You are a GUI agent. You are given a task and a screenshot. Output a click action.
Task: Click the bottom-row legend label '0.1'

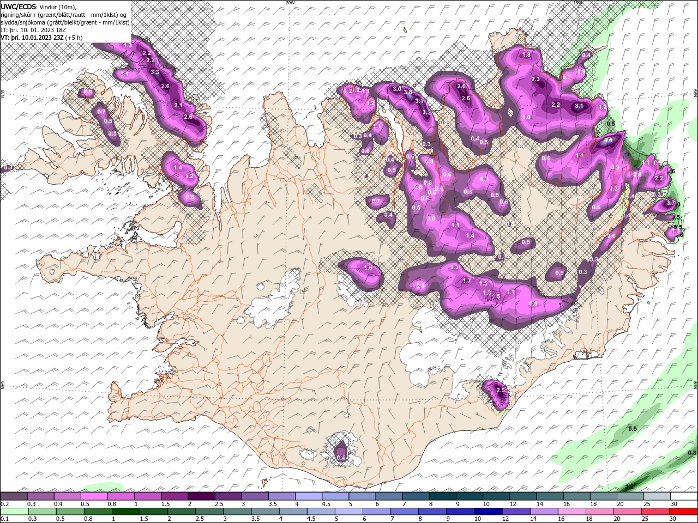(x=4, y=519)
